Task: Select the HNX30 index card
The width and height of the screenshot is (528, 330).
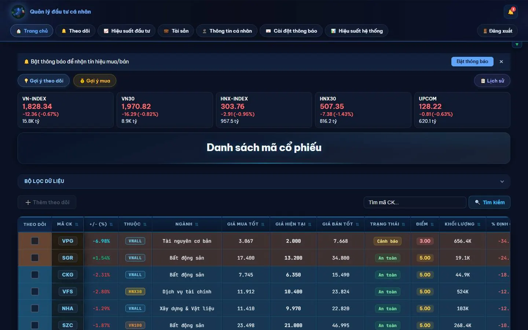Action: (x=363, y=110)
